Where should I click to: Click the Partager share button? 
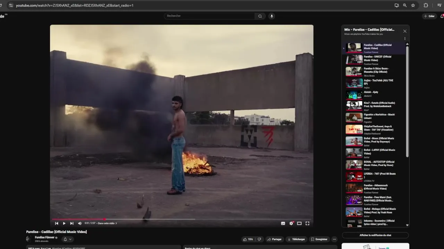point(274,239)
